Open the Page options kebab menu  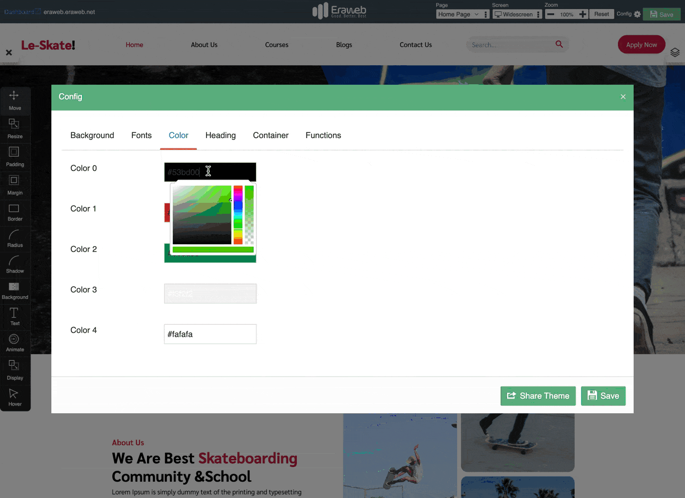[x=486, y=14]
